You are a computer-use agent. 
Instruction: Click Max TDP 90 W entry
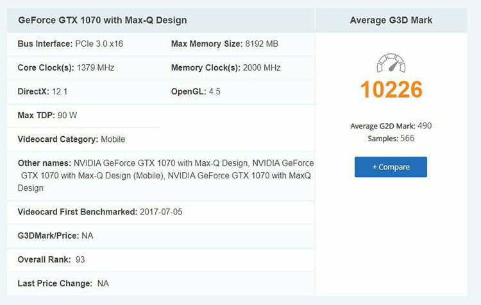coord(47,116)
